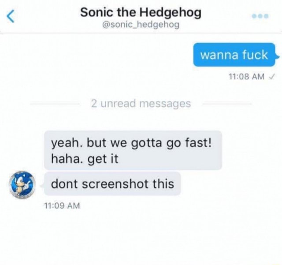Tap the 'haha. get it' text line

[85, 159]
